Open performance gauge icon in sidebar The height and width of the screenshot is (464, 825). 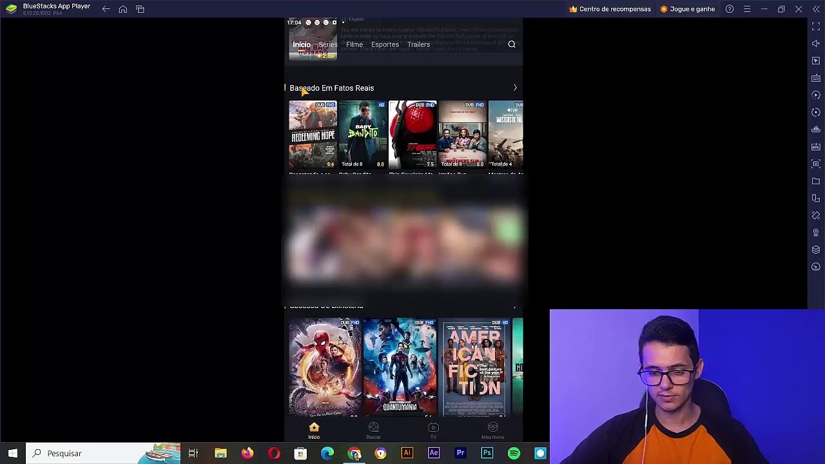point(816,267)
